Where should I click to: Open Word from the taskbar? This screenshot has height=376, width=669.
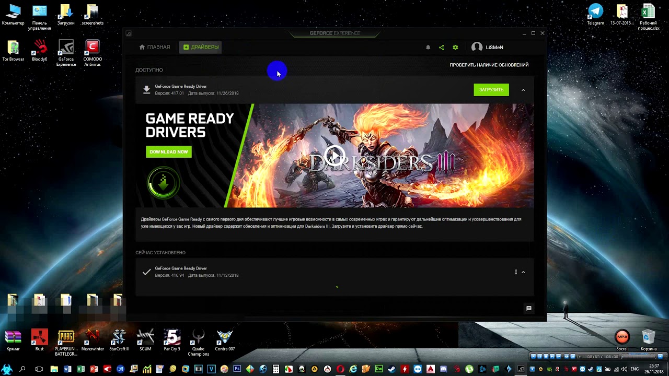coord(67,369)
